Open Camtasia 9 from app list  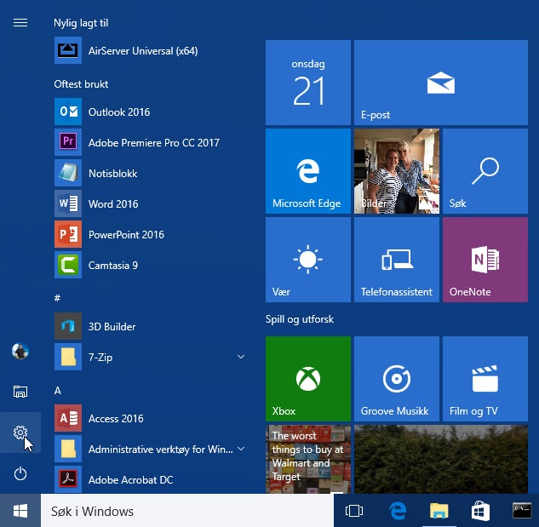click(112, 266)
